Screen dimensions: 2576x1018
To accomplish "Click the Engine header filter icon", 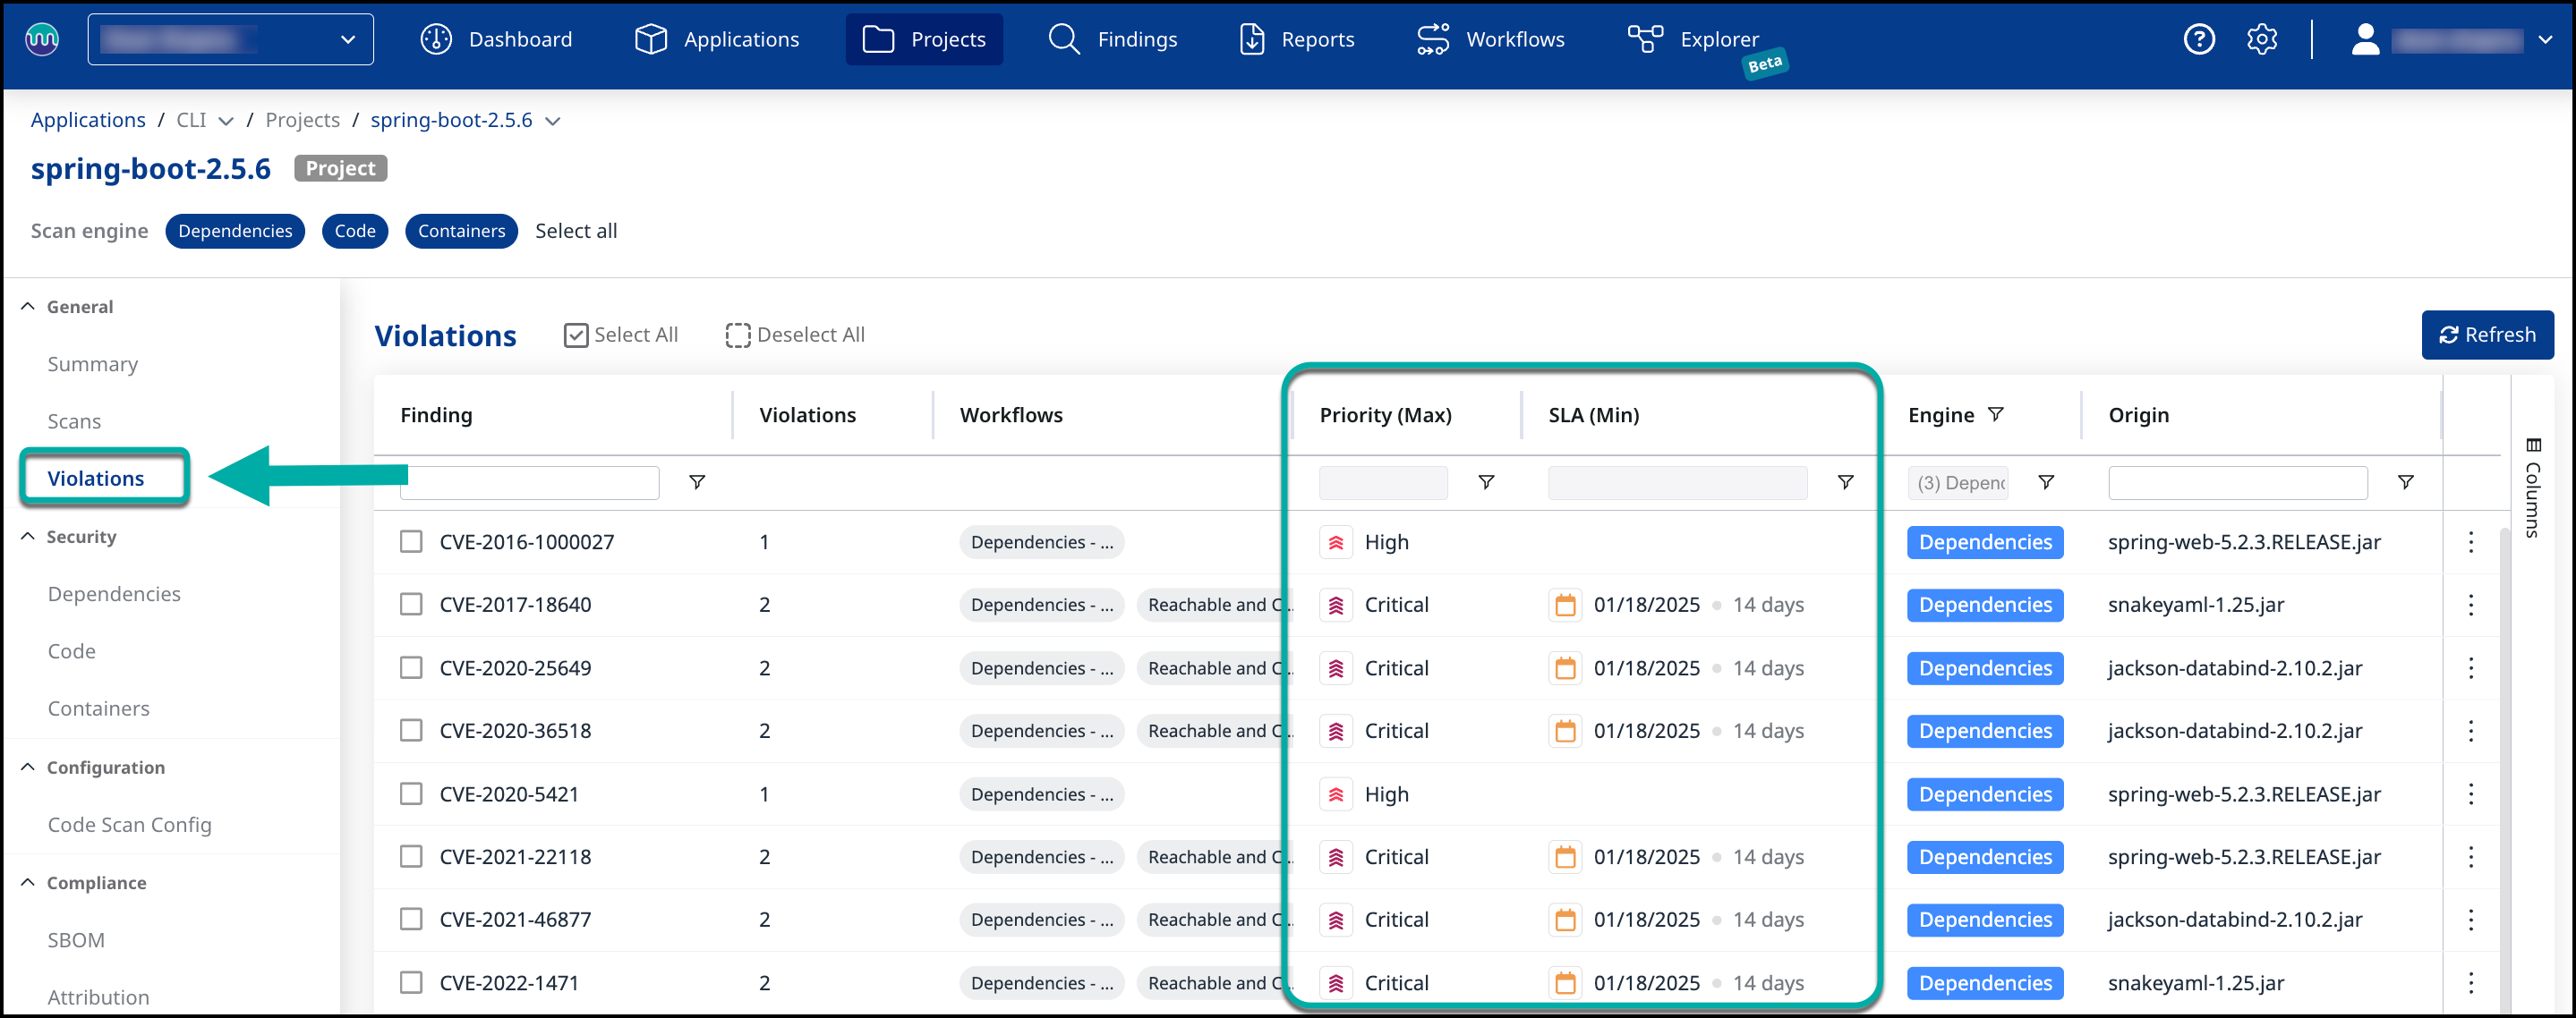I will click(x=1995, y=413).
